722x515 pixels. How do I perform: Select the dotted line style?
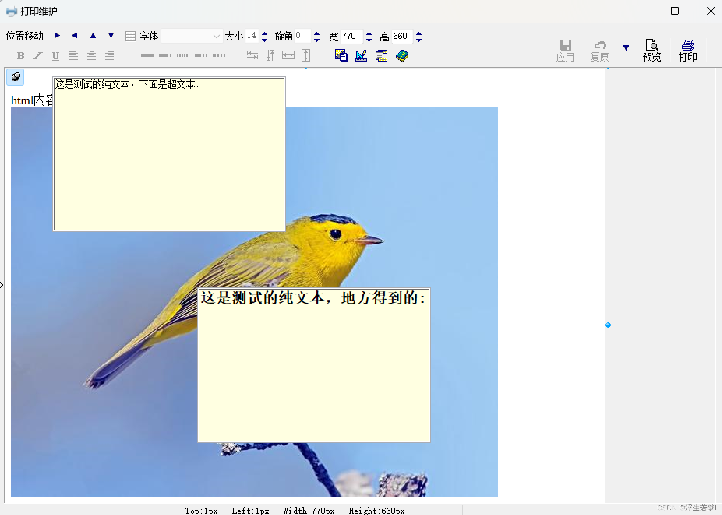(183, 56)
